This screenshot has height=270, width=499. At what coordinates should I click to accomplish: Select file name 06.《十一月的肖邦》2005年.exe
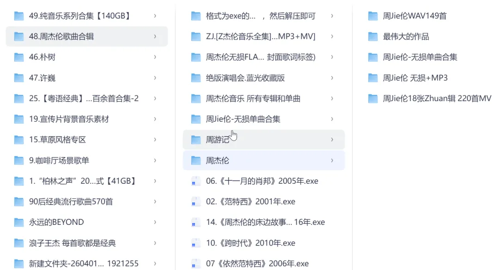point(262,181)
